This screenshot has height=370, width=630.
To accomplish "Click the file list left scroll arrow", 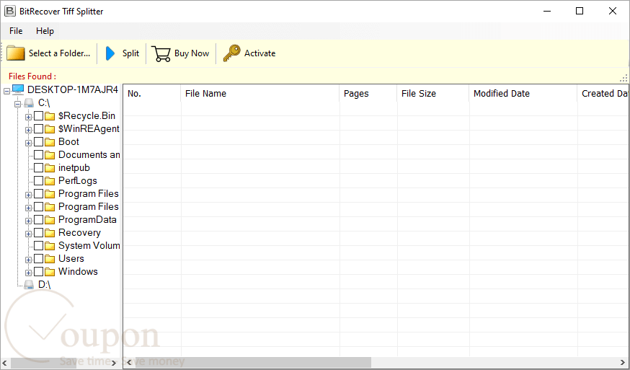I will tap(129, 362).
